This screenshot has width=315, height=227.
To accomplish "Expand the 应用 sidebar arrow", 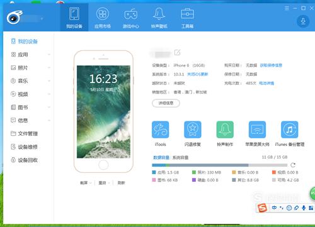I will 49,55.
